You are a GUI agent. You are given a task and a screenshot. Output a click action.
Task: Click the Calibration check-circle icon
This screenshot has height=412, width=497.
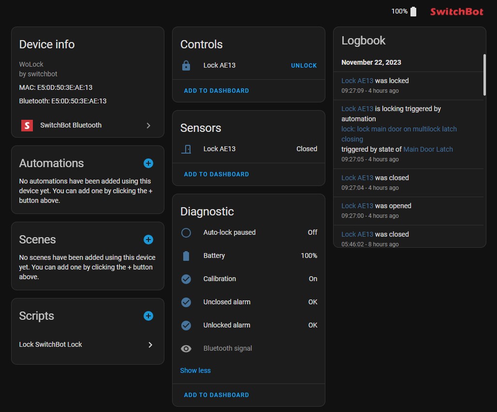pos(186,279)
